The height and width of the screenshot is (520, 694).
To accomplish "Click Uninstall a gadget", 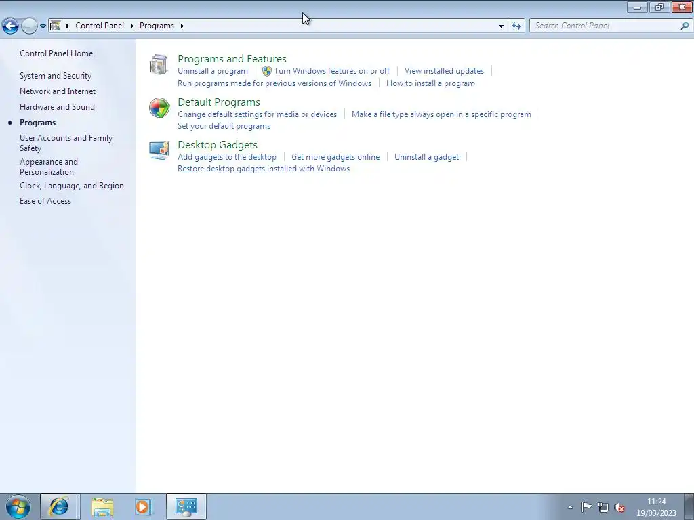I will pyautogui.click(x=426, y=157).
